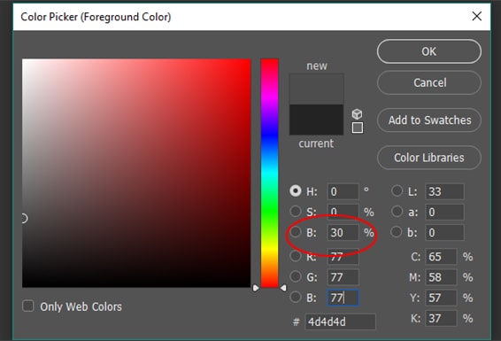Click the new color swatch
The image size is (501, 341).
316,89
